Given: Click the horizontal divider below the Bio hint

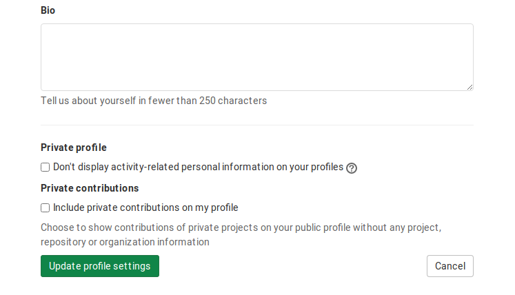Looking at the screenshot, I should click(x=257, y=125).
